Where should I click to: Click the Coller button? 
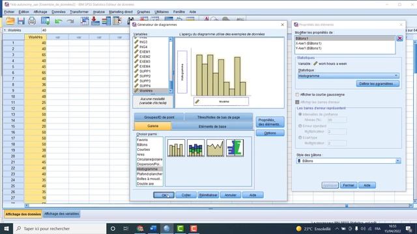tap(186, 195)
